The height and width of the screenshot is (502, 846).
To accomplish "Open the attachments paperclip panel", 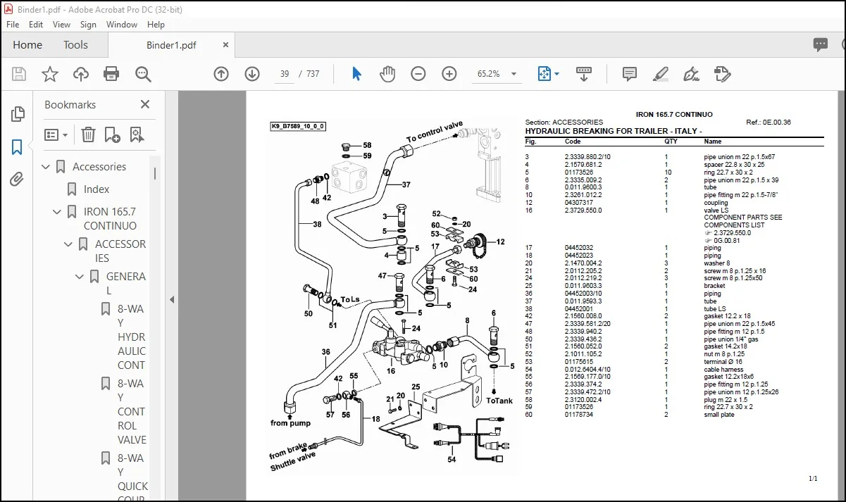I will [18, 180].
